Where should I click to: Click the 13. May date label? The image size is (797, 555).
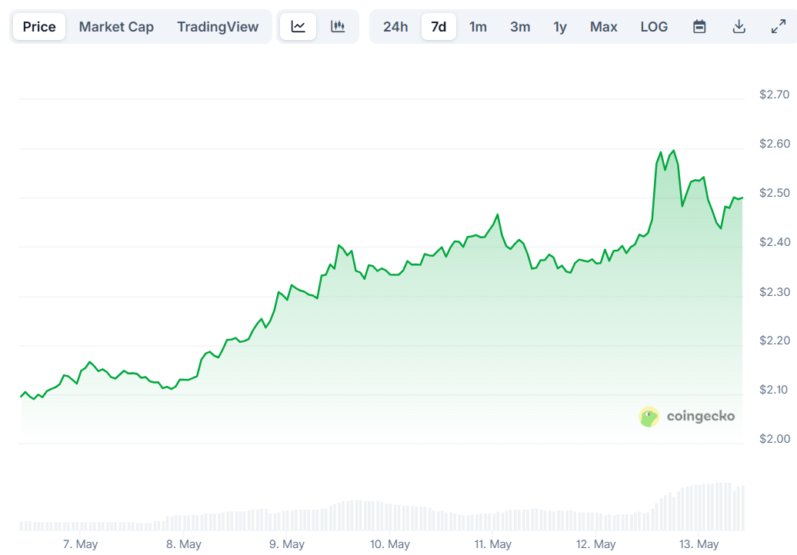pyautogui.click(x=699, y=544)
